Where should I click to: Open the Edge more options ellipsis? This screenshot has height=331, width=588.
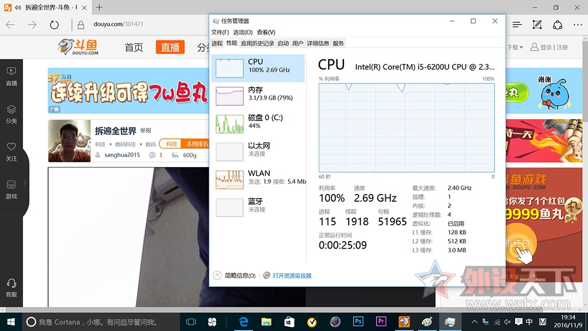coord(578,25)
